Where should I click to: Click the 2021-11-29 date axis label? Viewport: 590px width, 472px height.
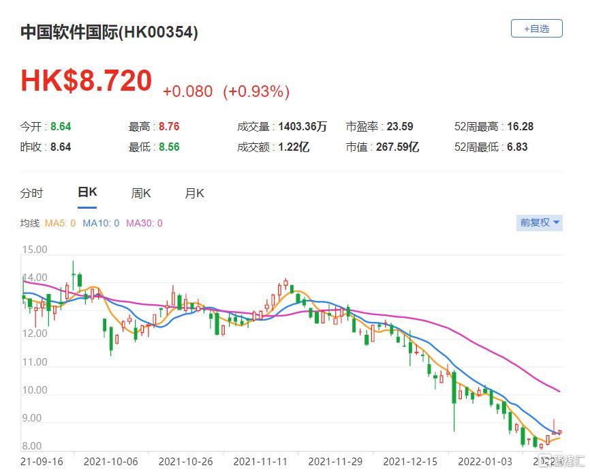coord(335,462)
